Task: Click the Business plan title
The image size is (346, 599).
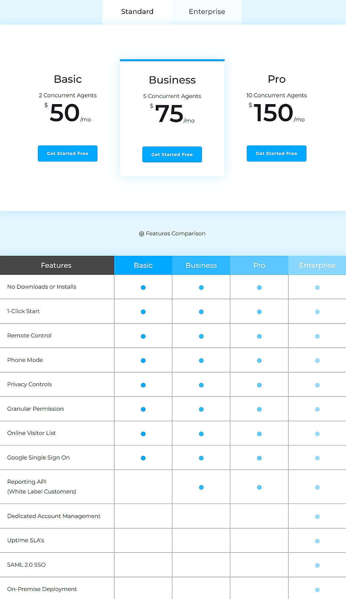Action: point(172,80)
